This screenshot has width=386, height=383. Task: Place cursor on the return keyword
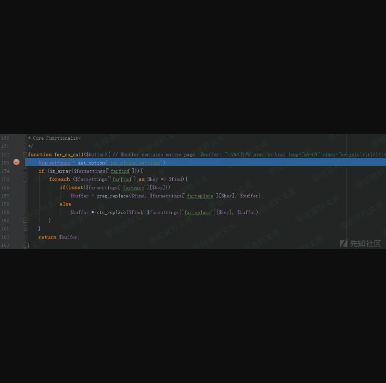pos(47,237)
